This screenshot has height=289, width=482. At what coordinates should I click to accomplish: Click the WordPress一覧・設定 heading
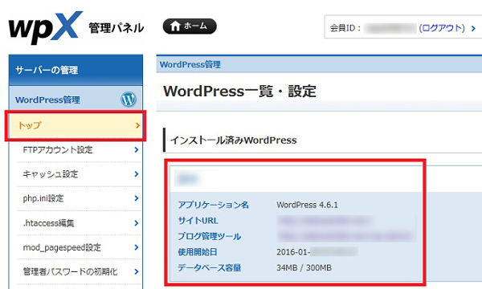click(239, 92)
